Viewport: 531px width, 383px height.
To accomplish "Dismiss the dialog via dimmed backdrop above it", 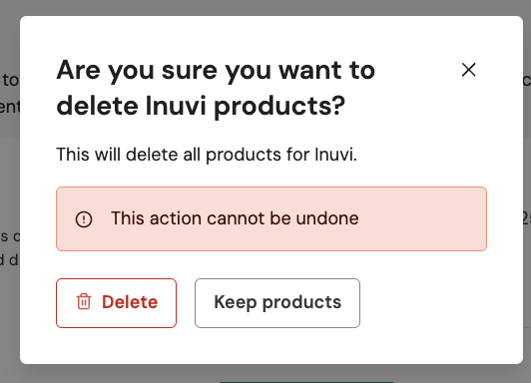I will tap(265, 7).
